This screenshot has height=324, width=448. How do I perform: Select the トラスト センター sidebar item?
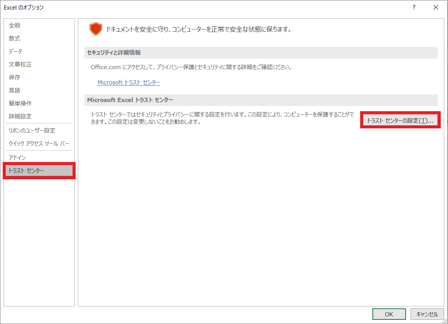(26, 171)
